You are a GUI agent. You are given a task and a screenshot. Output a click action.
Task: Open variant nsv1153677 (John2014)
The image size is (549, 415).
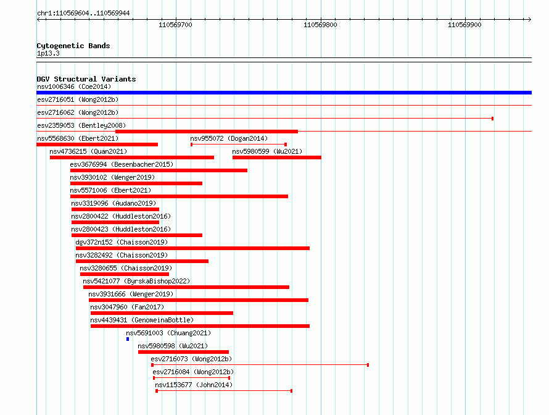point(194,385)
